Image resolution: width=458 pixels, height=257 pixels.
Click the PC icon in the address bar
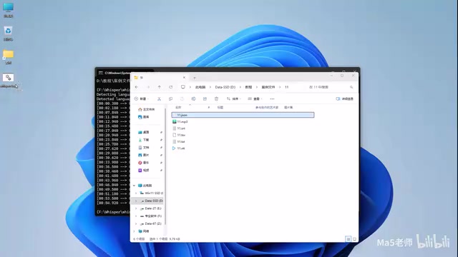point(183,87)
